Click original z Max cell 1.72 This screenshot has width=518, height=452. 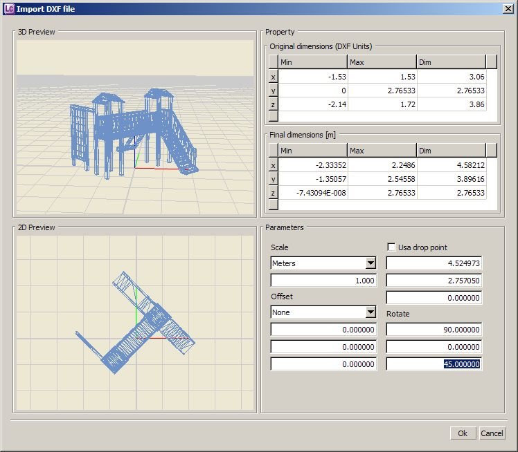click(382, 104)
